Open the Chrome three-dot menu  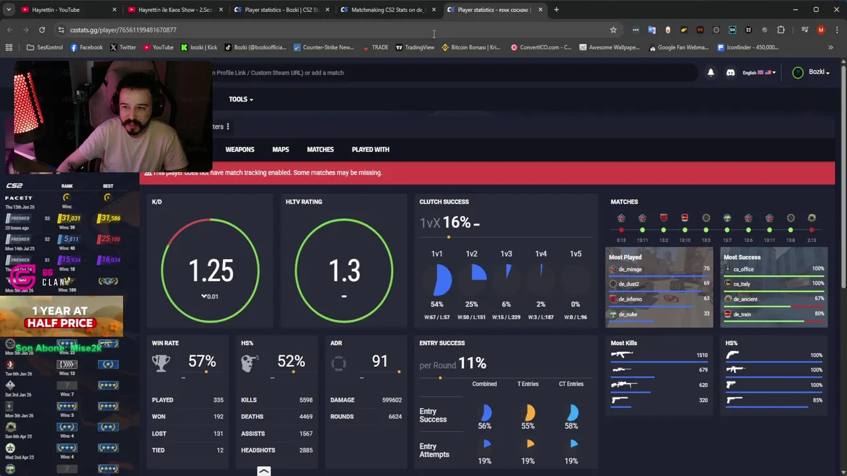pos(837,30)
